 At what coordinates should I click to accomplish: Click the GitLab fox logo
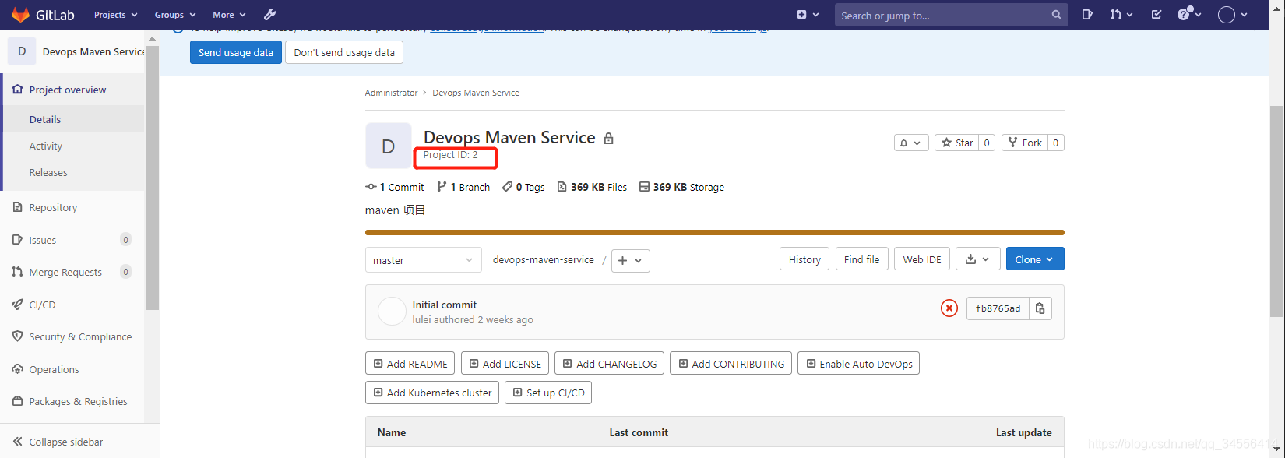click(x=20, y=15)
